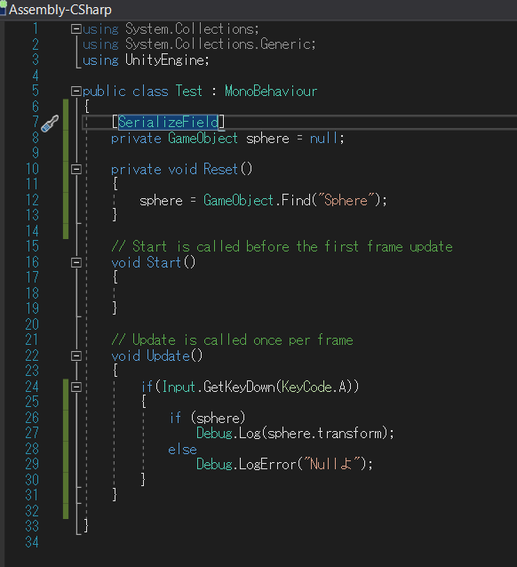Click the Find method call

[x=296, y=200]
